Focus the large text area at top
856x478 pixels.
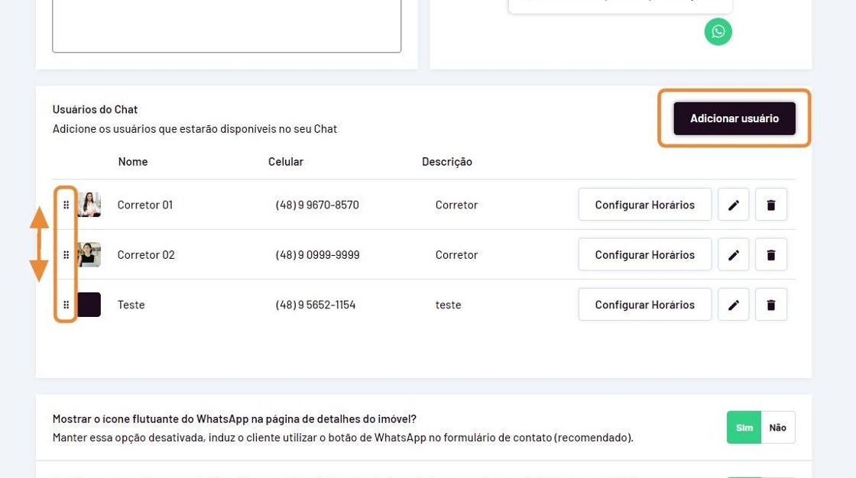(226, 23)
